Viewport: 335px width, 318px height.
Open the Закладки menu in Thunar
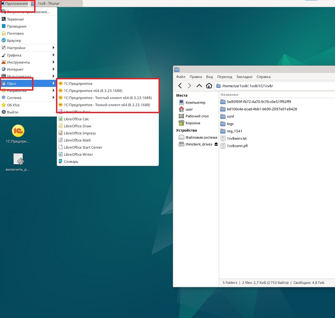coord(244,77)
